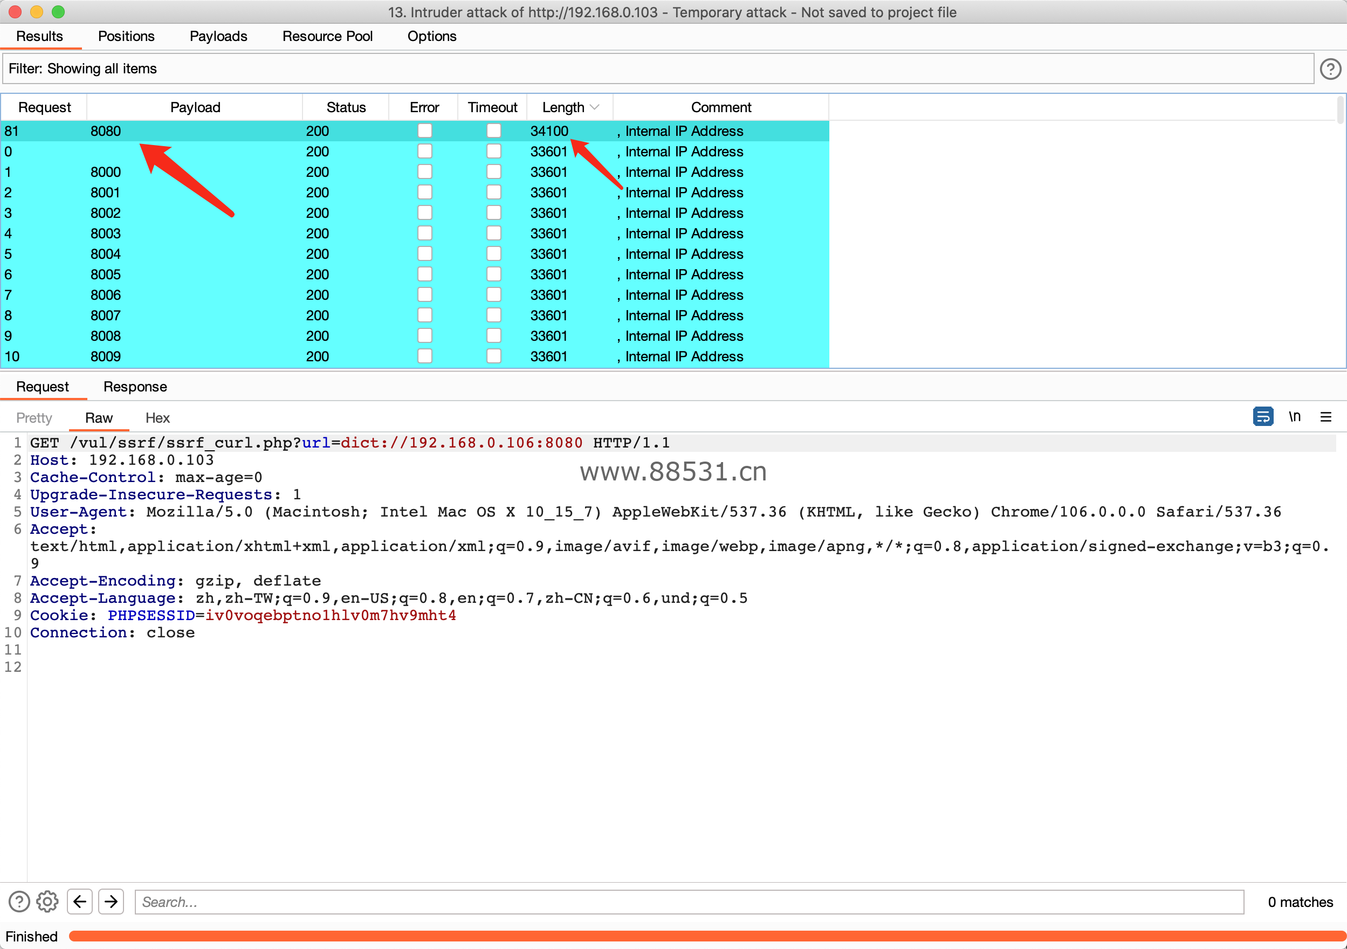The height and width of the screenshot is (949, 1347).
Task: Switch to the Response tab
Action: click(135, 387)
